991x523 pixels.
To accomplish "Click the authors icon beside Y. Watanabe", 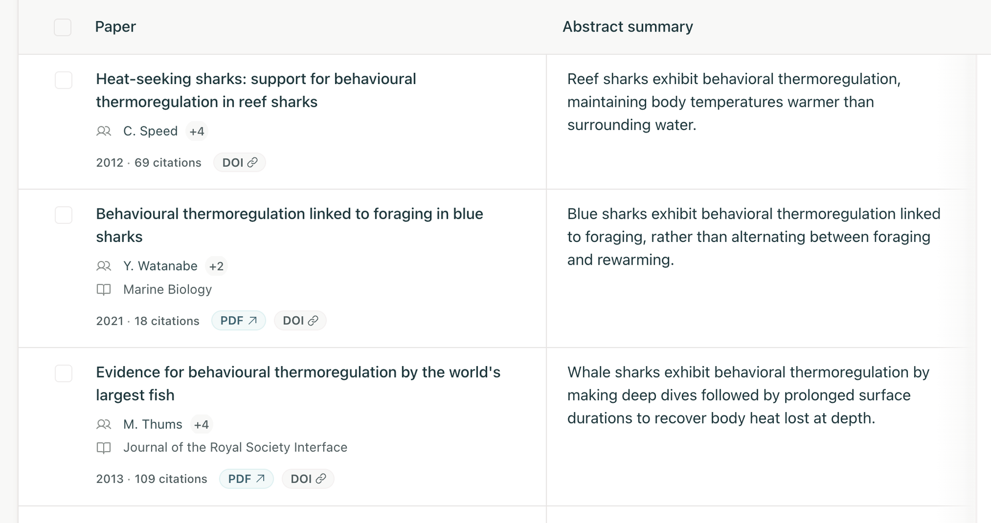I will click(x=104, y=266).
